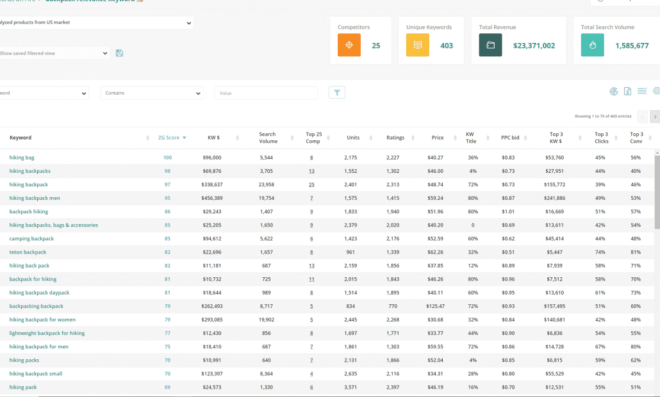Click the Value filter input field
This screenshot has width=660, height=397.
(x=266, y=93)
